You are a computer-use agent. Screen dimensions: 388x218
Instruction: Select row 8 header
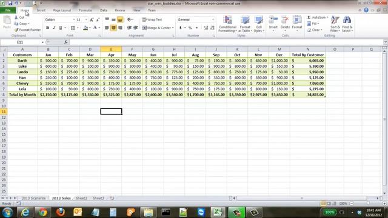4,94
